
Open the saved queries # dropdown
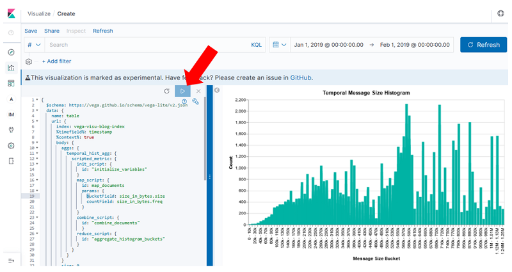pyautogui.click(x=34, y=45)
